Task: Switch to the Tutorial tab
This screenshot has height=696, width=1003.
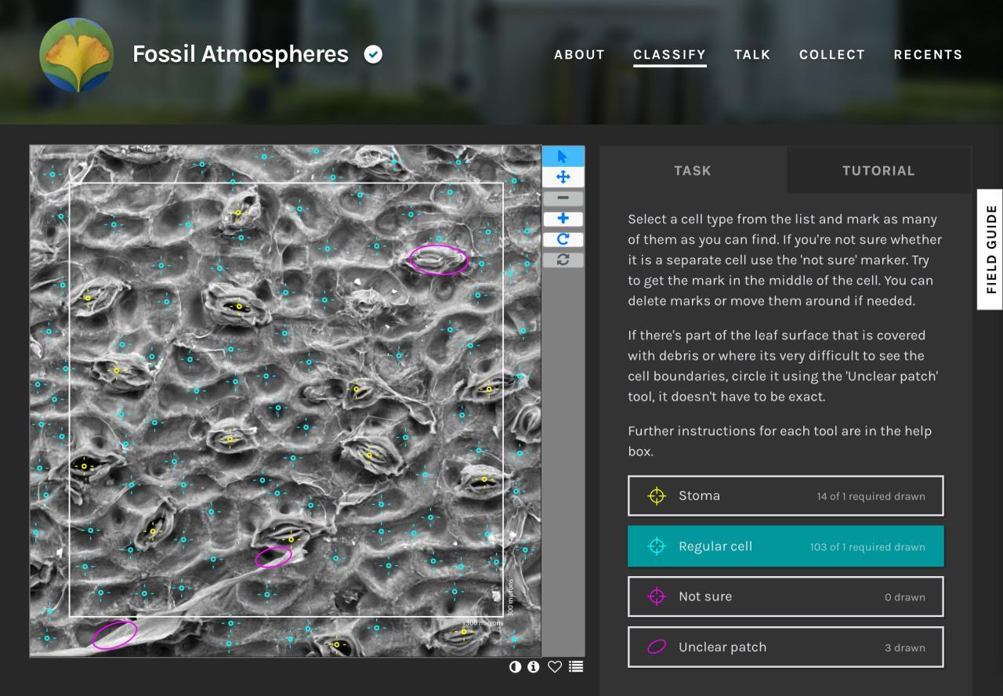Action: coord(878,170)
